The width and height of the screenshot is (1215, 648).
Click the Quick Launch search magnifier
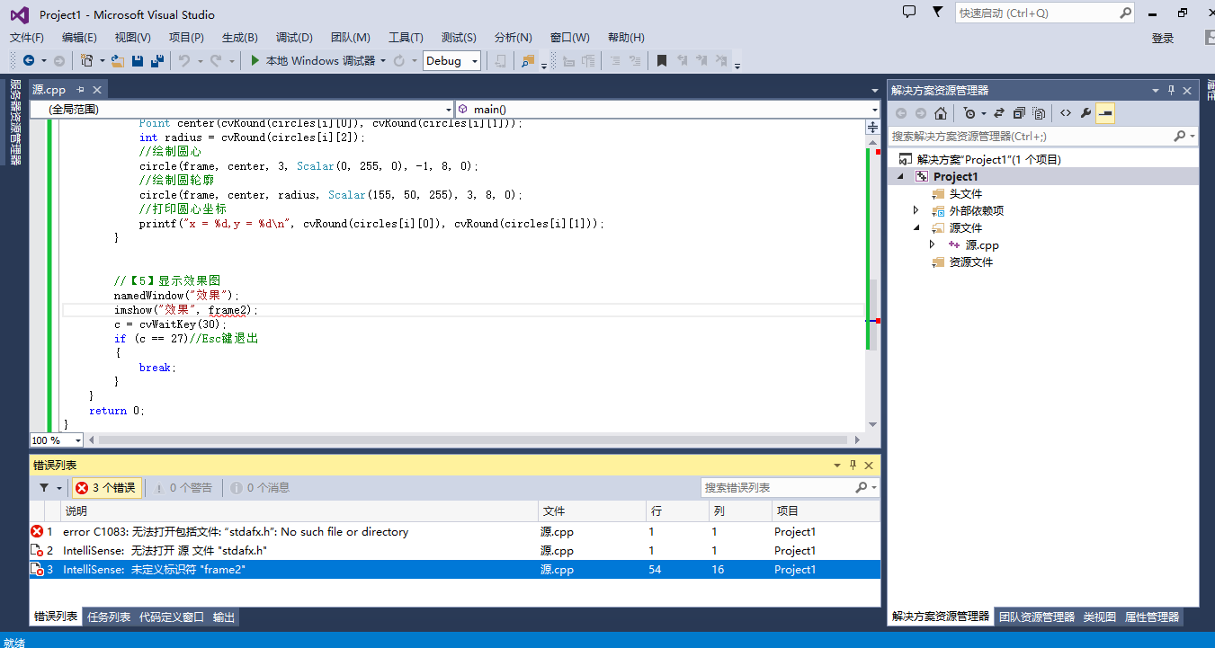click(x=1125, y=13)
